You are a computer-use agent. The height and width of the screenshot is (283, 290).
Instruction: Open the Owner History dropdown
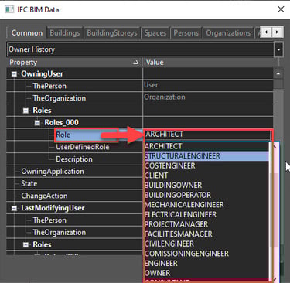pyautogui.click(x=278, y=49)
